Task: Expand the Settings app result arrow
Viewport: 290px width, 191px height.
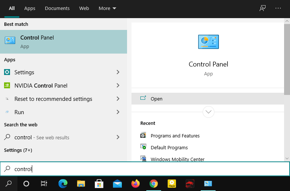Action: pos(118,72)
